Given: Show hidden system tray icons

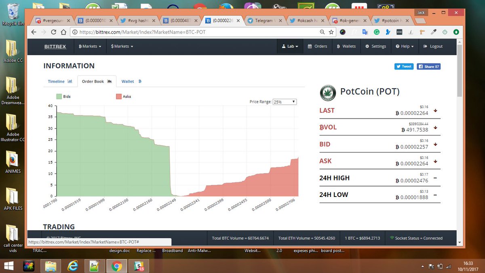Looking at the screenshot, I should point(423,266).
